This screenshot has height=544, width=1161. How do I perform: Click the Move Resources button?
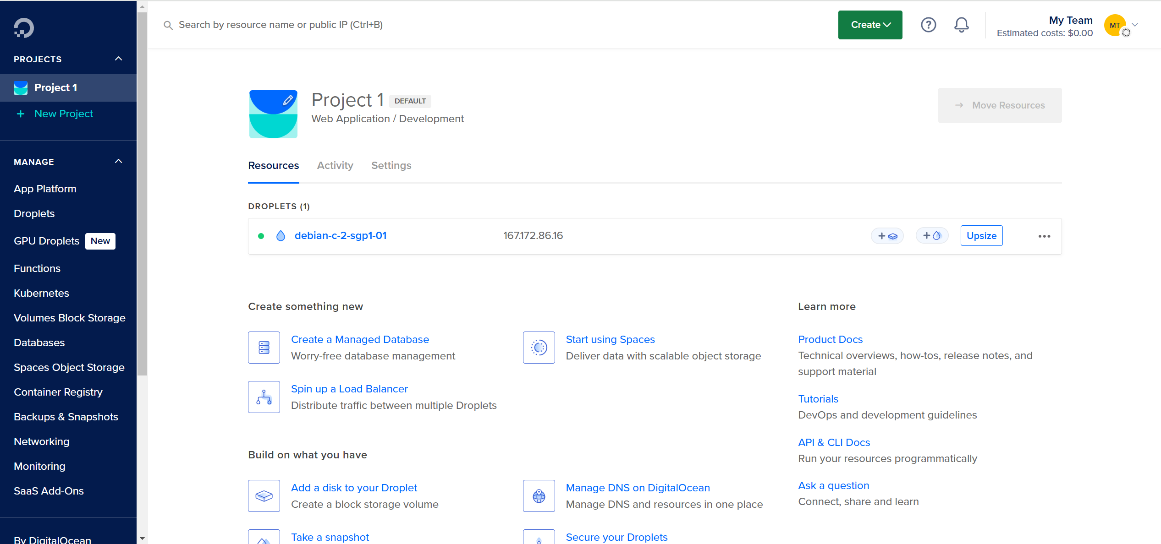(1000, 105)
